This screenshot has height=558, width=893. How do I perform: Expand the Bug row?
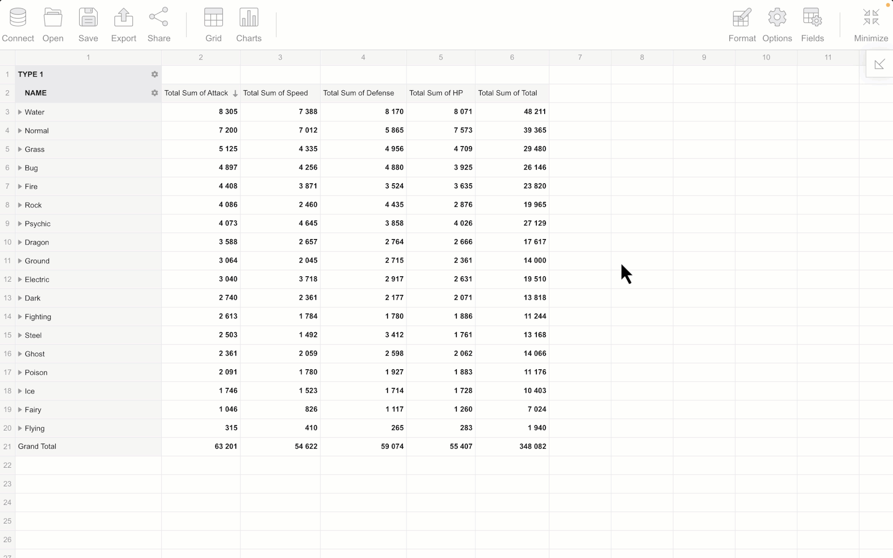click(x=20, y=168)
